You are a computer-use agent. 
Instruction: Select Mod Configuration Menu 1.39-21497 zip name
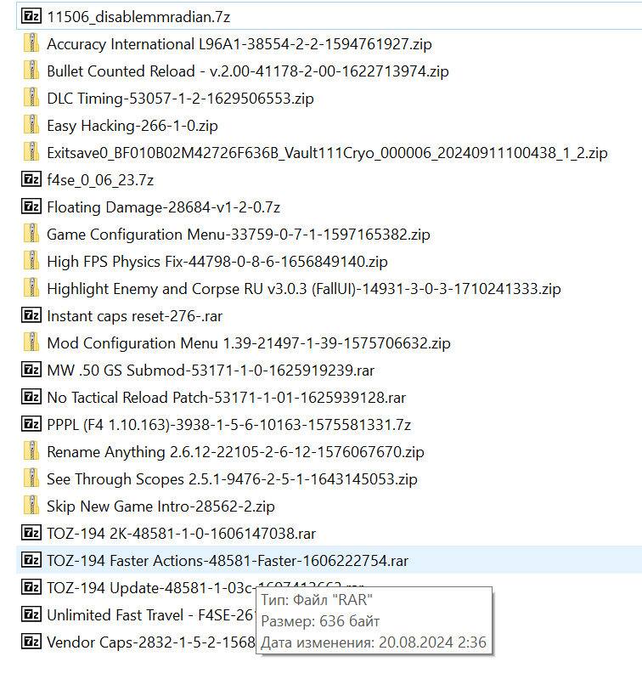[249, 343]
